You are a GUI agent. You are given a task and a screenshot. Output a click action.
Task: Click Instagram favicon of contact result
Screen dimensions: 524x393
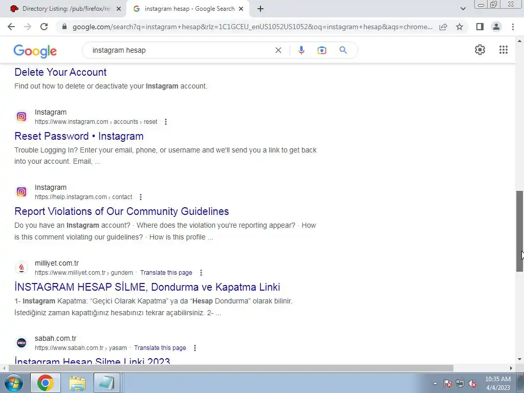pyautogui.click(x=21, y=192)
